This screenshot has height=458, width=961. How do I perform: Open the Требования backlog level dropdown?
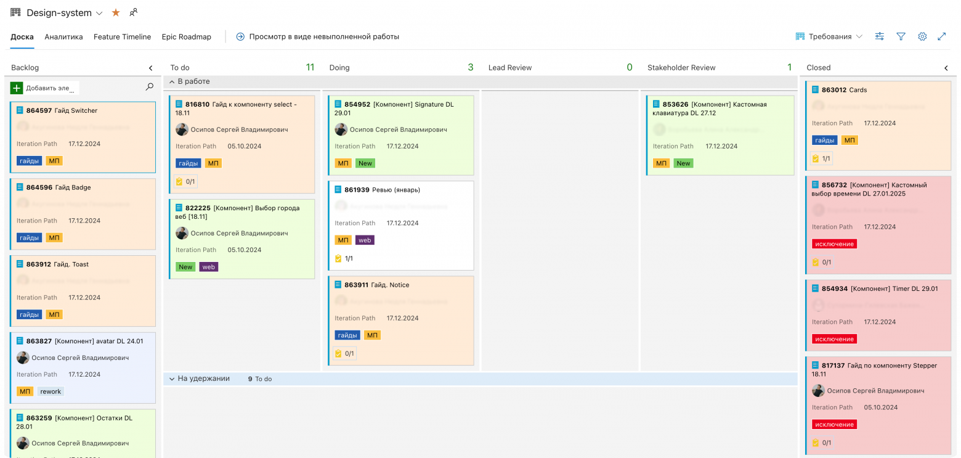(829, 37)
